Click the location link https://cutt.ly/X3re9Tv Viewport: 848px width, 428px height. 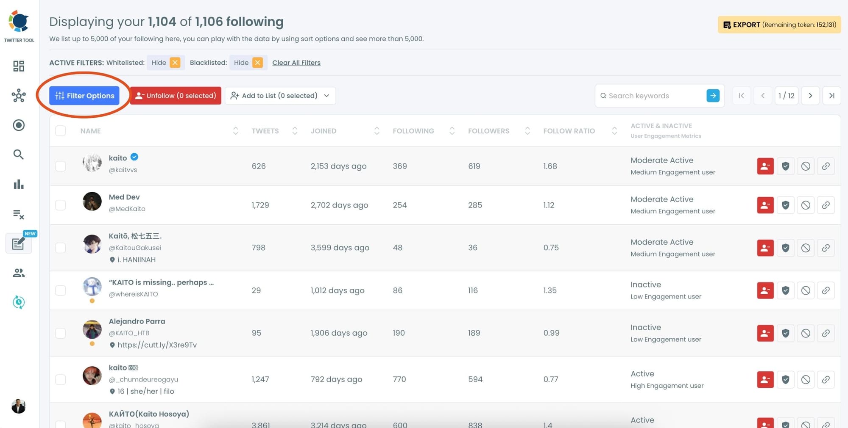[157, 345]
